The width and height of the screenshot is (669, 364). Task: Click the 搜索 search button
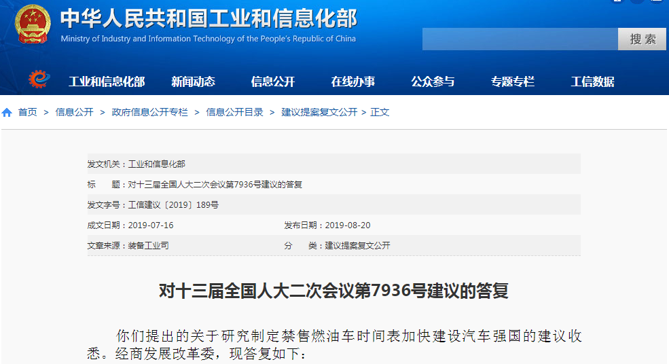(x=642, y=39)
